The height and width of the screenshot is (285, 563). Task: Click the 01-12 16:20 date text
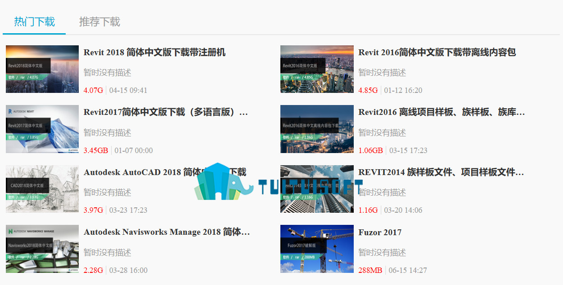[403, 90]
